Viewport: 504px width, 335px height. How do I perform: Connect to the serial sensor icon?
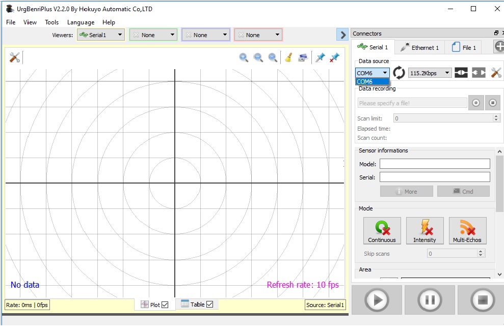[x=461, y=73]
